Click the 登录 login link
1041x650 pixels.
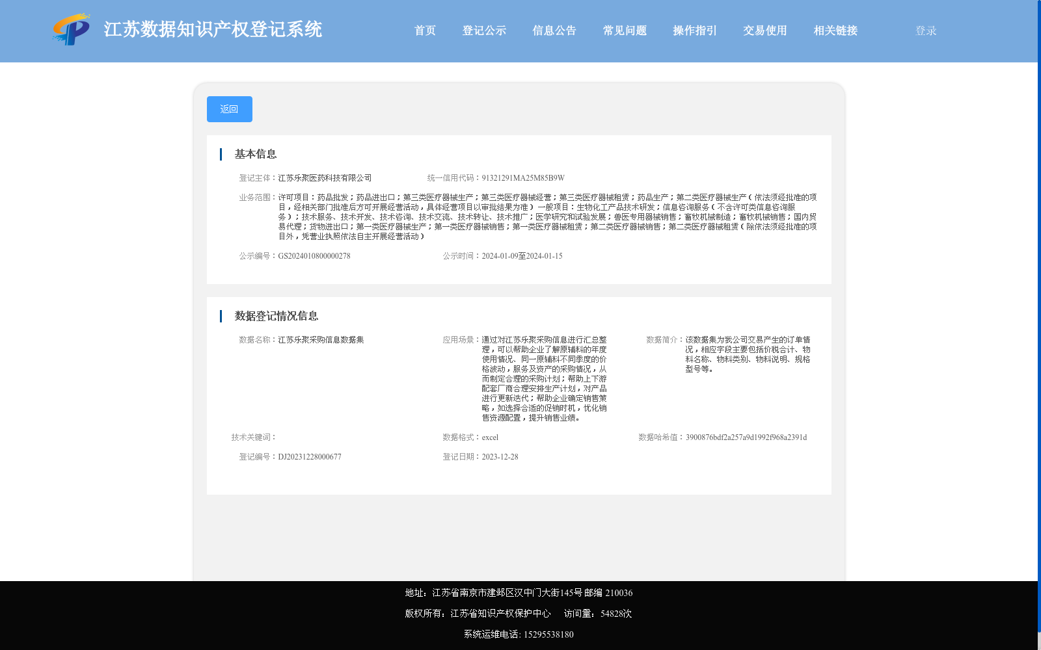tap(926, 31)
